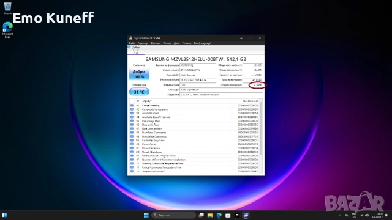Click the CrystalDiskInfo taskbar icon
Image resolution: width=392 pixels, height=220 pixels.
[246, 215]
